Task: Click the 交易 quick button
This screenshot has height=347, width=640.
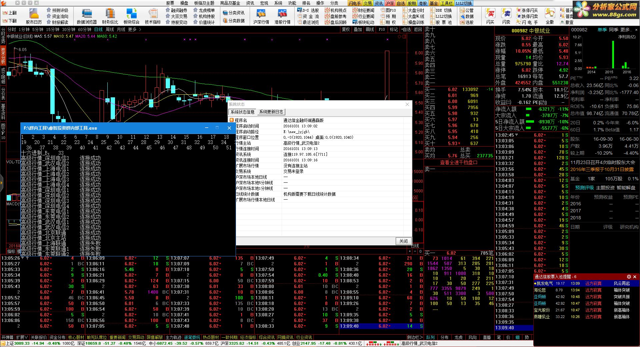Action: click(368, 3)
